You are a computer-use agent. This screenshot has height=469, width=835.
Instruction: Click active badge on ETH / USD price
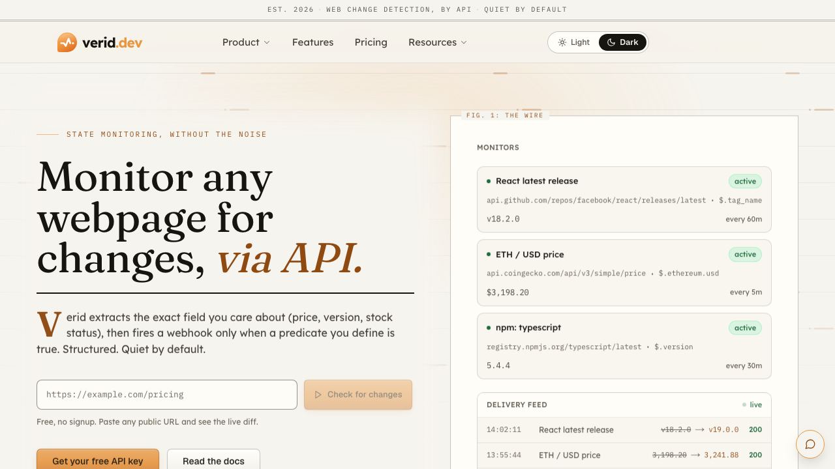tap(745, 255)
